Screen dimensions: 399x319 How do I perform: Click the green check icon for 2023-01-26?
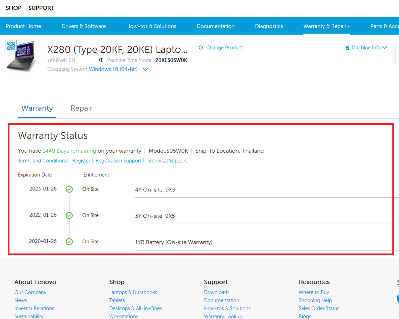[69, 189]
